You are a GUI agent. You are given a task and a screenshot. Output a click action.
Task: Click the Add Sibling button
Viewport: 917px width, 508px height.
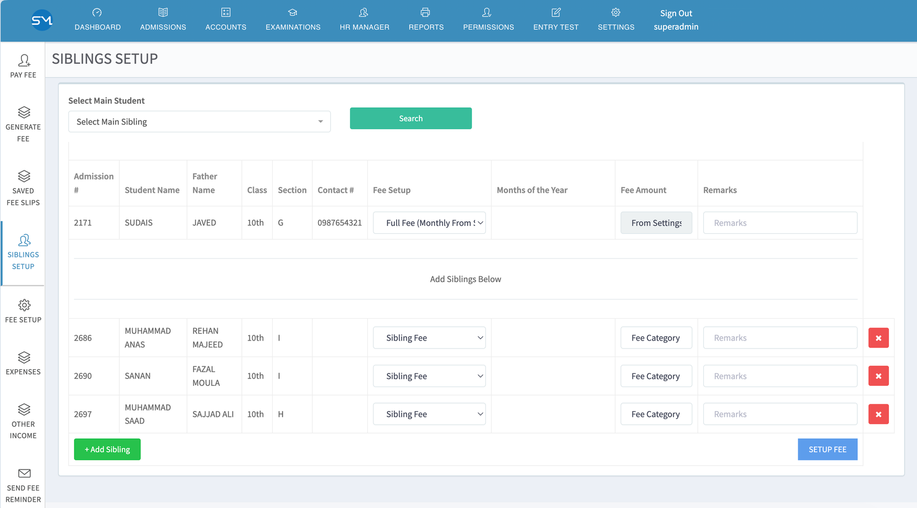pyautogui.click(x=107, y=450)
